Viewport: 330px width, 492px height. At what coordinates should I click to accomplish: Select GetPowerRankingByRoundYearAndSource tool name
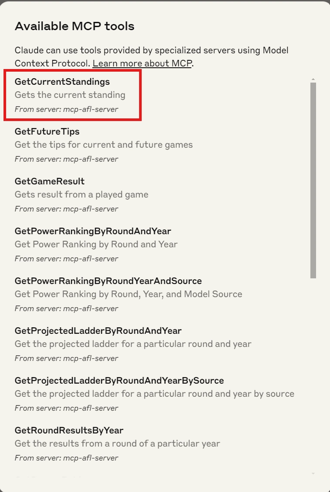[x=108, y=281]
